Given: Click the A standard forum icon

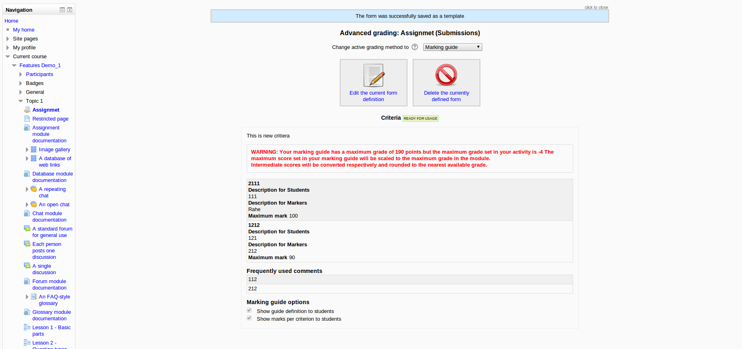Looking at the screenshot, I should coord(27,228).
